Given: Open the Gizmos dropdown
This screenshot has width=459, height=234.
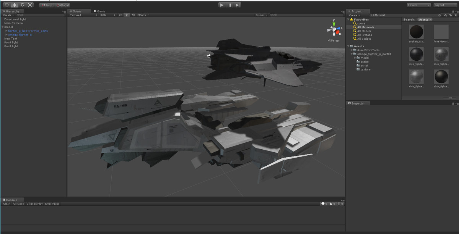Looking at the screenshot, I should pyautogui.click(x=260, y=15).
